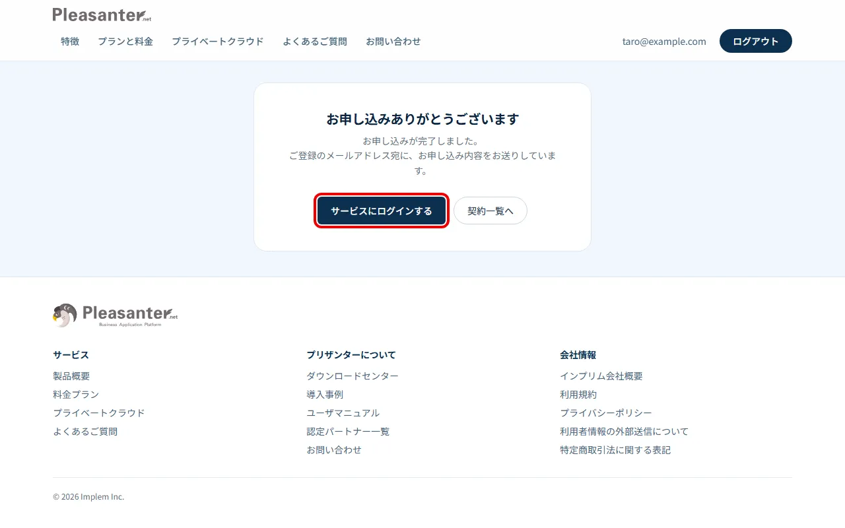Click the プリザンターについて footer heading

point(351,355)
